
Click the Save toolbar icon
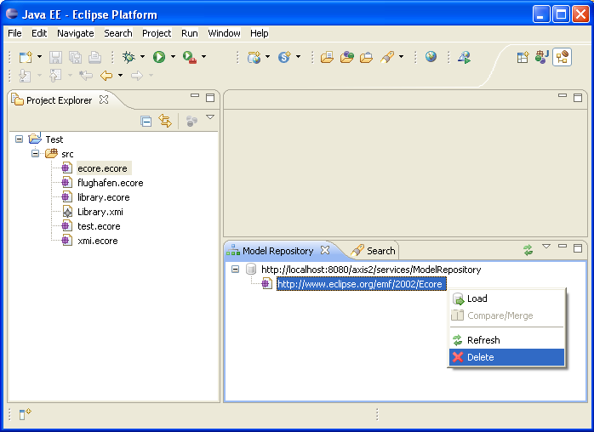click(x=55, y=57)
